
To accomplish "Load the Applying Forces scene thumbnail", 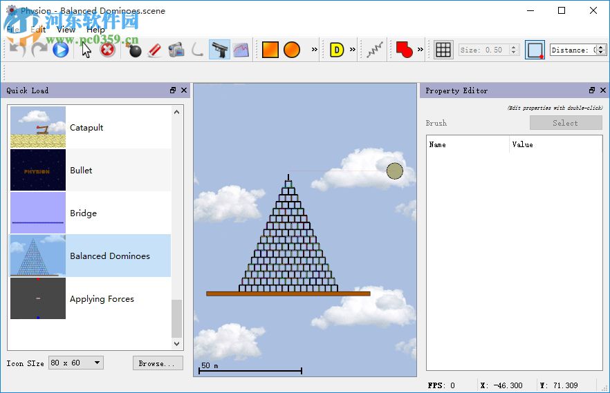I will (x=38, y=298).
